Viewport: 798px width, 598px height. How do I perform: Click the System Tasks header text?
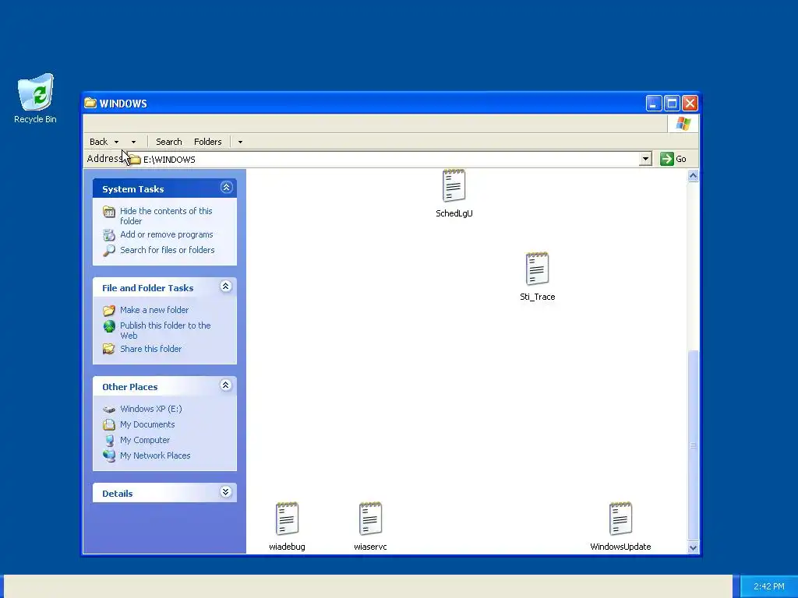[132, 189]
